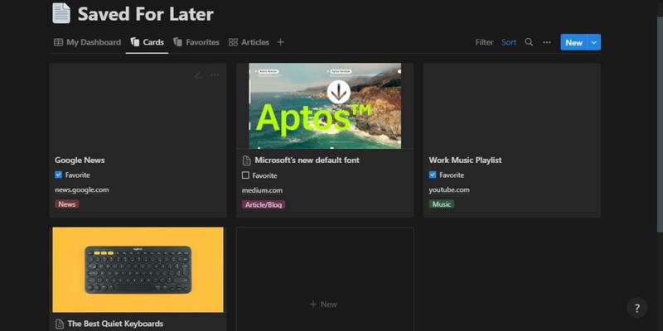The height and width of the screenshot is (331, 663).
Task: Switch to the Articles gallery tab
Action: tap(249, 42)
